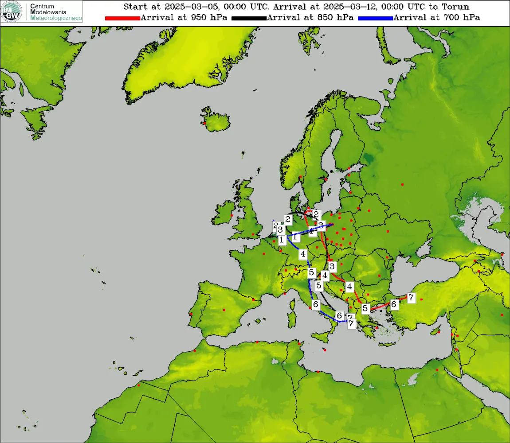Select day 7 marker ending the blue trajectory
510x443 pixels.
[351, 324]
